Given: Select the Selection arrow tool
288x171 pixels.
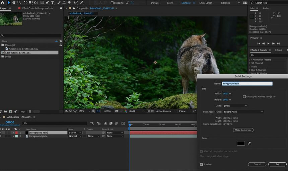Looking at the screenshot, I should 9,3.
